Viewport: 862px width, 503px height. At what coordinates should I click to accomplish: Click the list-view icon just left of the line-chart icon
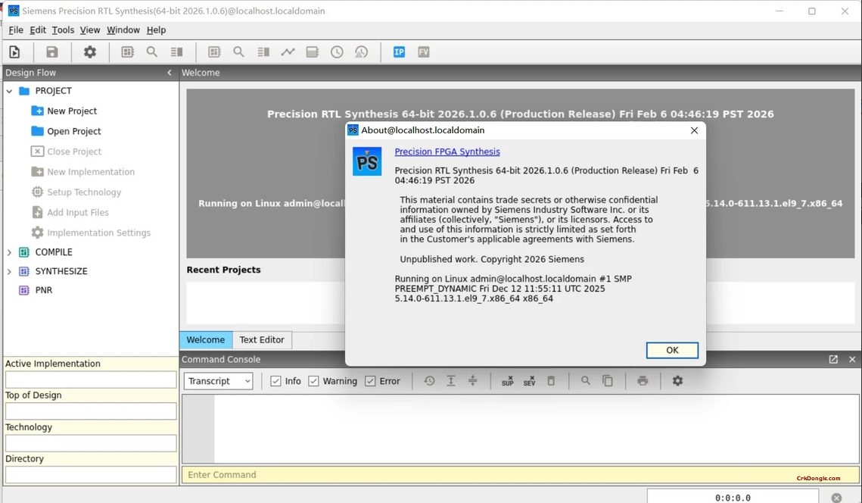pyautogui.click(x=263, y=52)
